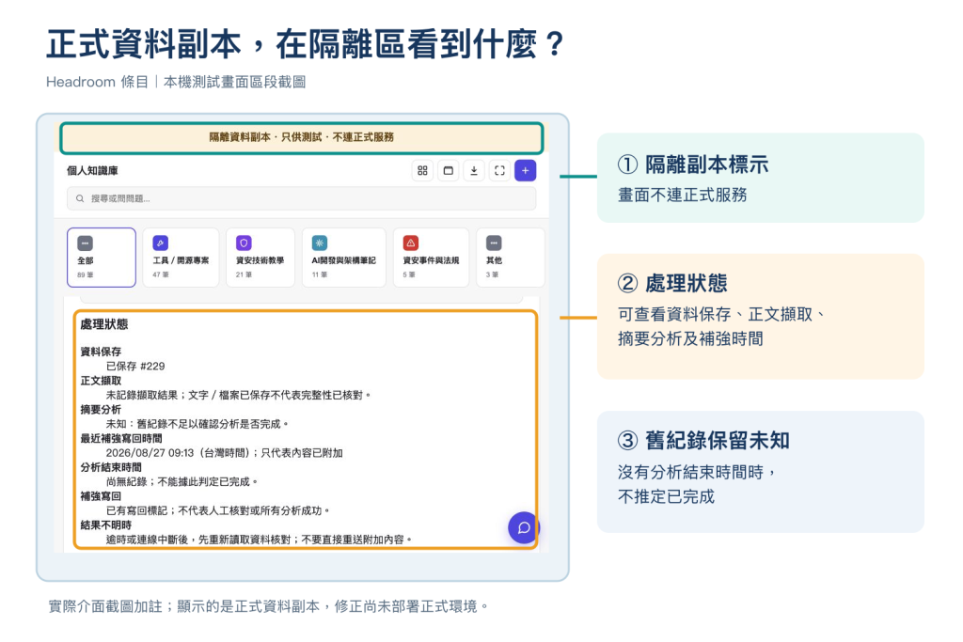Switch to the grid view icon
The height and width of the screenshot is (642, 963).
pos(422,171)
